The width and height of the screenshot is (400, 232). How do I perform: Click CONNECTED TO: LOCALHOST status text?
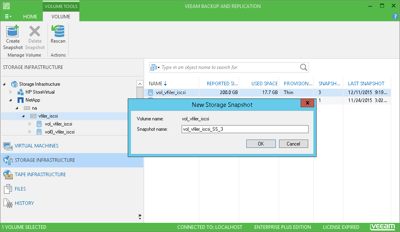click(x=210, y=227)
